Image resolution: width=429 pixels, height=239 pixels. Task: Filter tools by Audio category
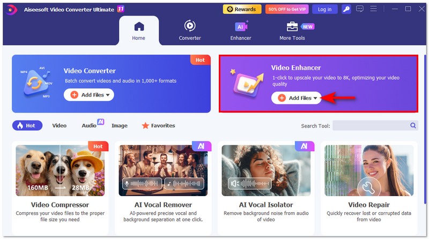coord(89,125)
